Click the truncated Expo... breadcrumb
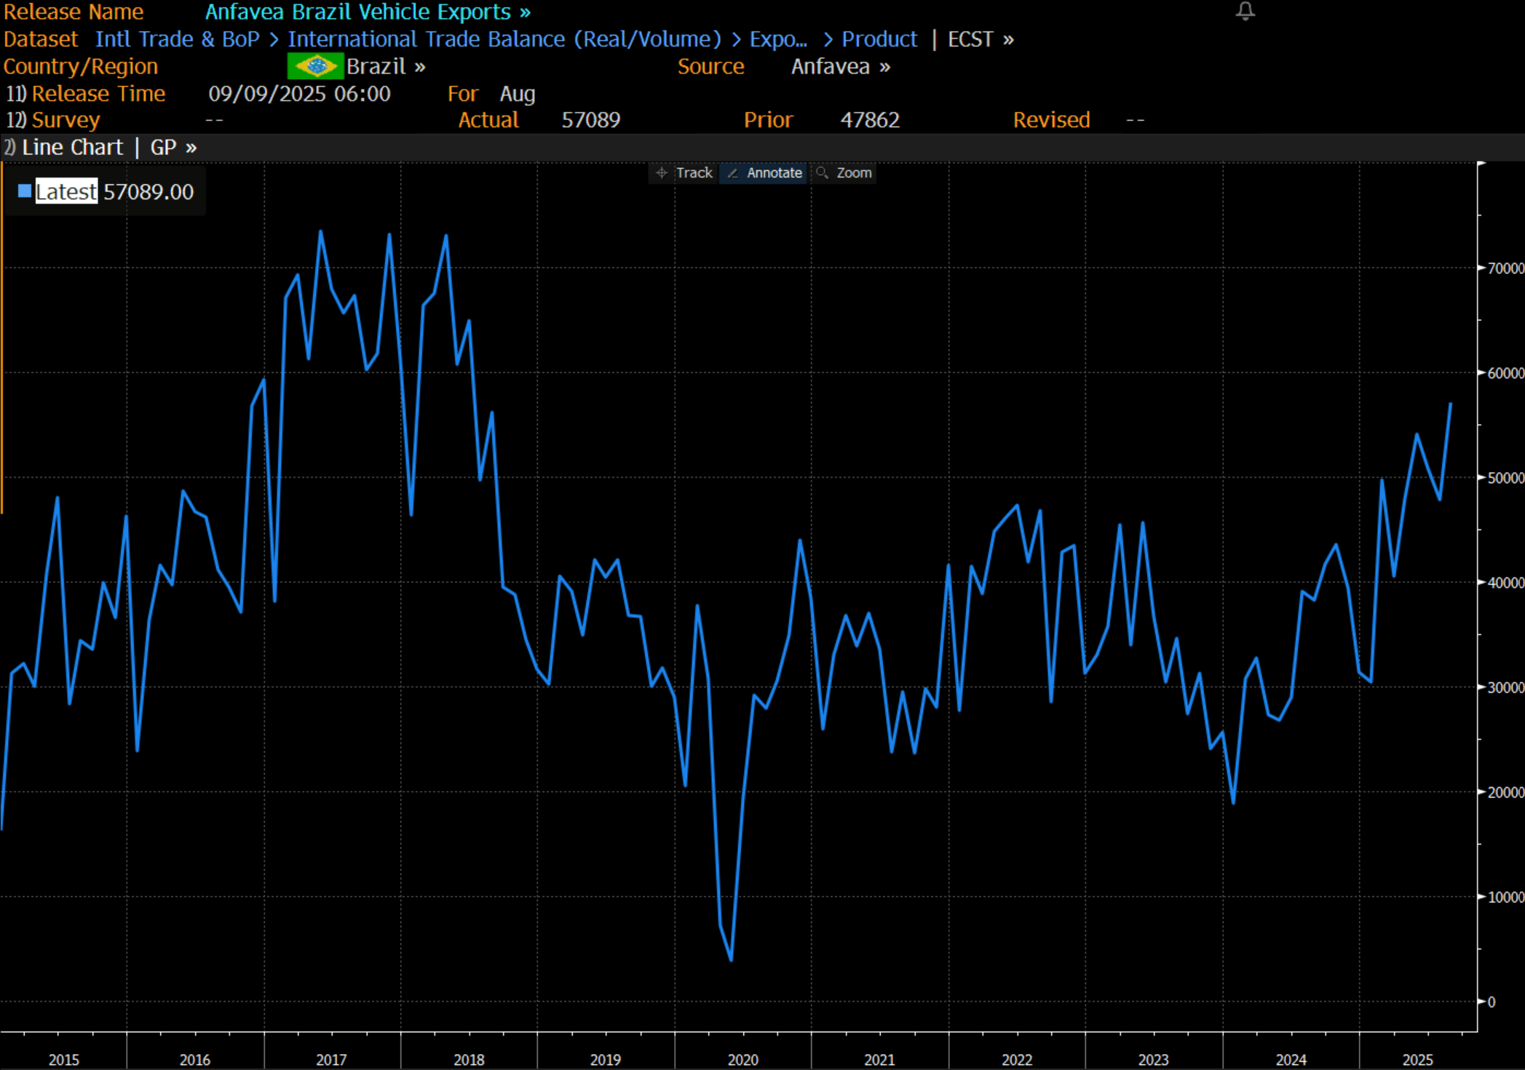 click(x=777, y=39)
